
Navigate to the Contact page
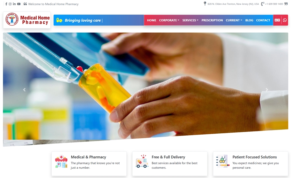(x=263, y=20)
